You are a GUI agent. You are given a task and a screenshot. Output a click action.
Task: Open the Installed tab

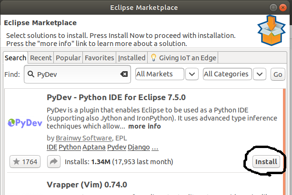pyautogui.click(x=131, y=58)
